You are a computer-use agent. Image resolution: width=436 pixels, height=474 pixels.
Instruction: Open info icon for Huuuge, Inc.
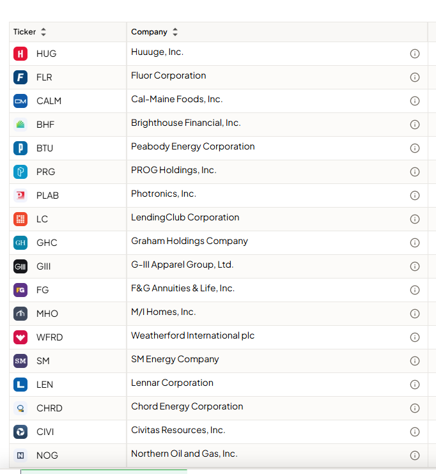tap(414, 54)
